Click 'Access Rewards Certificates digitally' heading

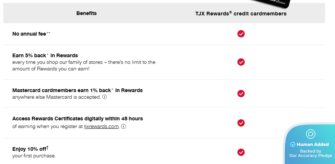(77, 119)
